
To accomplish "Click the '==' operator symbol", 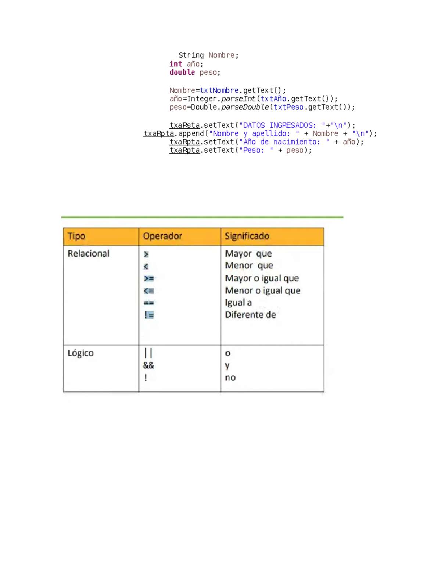I will [149, 303].
